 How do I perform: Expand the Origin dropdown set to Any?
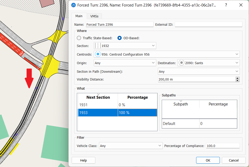click(153, 63)
